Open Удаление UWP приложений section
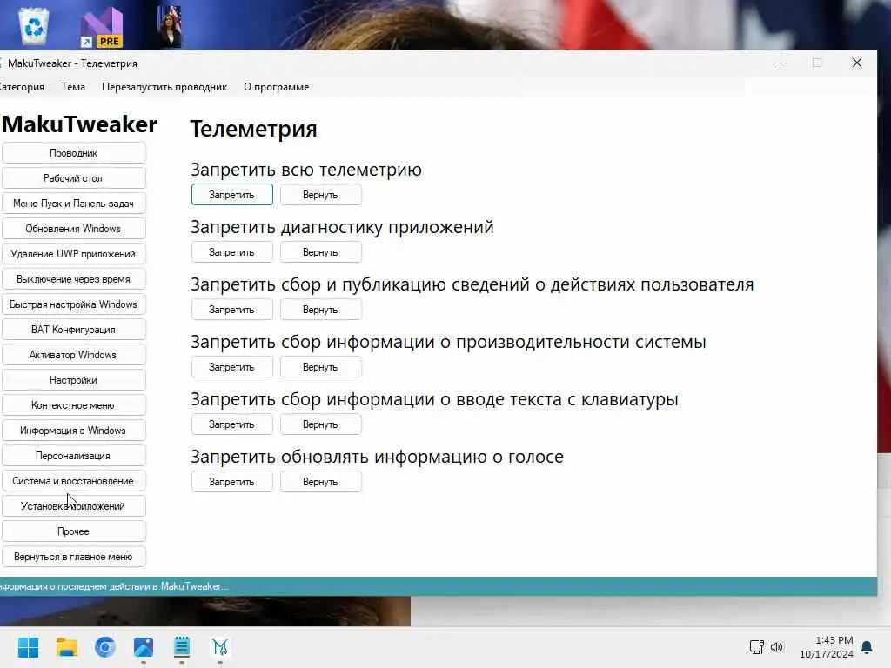Viewport: 891px width, 668px height. [x=74, y=254]
